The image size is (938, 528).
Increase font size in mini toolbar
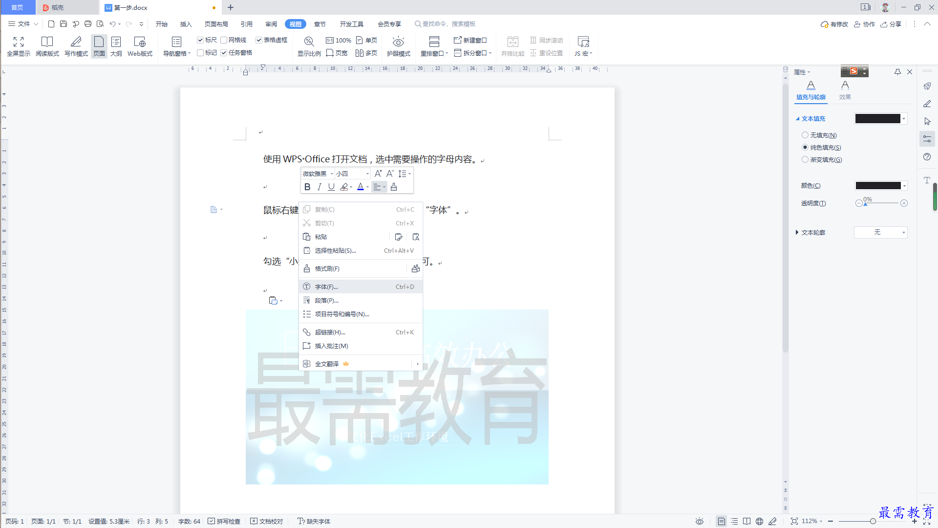point(378,174)
